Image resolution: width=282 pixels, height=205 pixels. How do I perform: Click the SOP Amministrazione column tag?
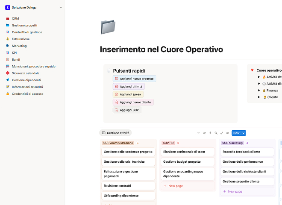pos(118,143)
